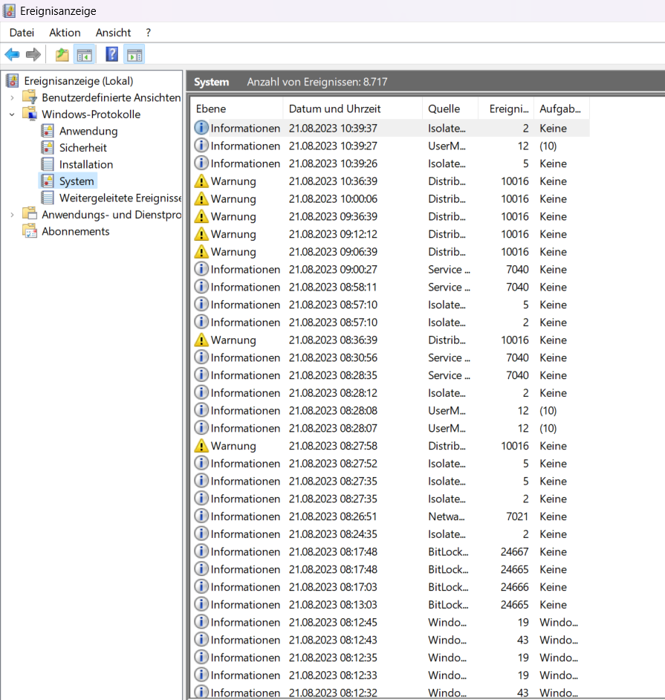This screenshot has height=700, width=665.
Task: Select event dated 21.08.2023 08:13:03
Action: (391, 604)
